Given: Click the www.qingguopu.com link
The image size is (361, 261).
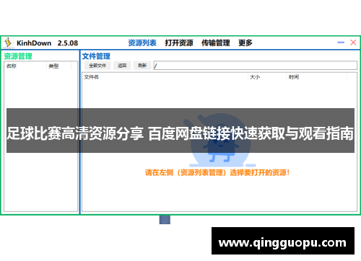Looking at the screenshot, I should pos(283,243).
